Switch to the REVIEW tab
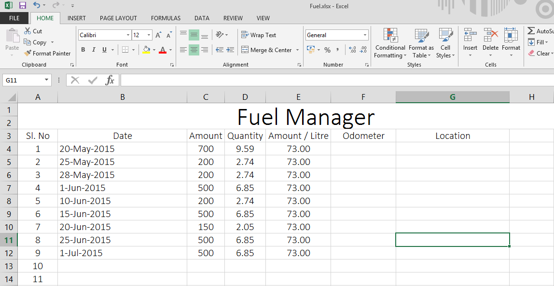 233,18
